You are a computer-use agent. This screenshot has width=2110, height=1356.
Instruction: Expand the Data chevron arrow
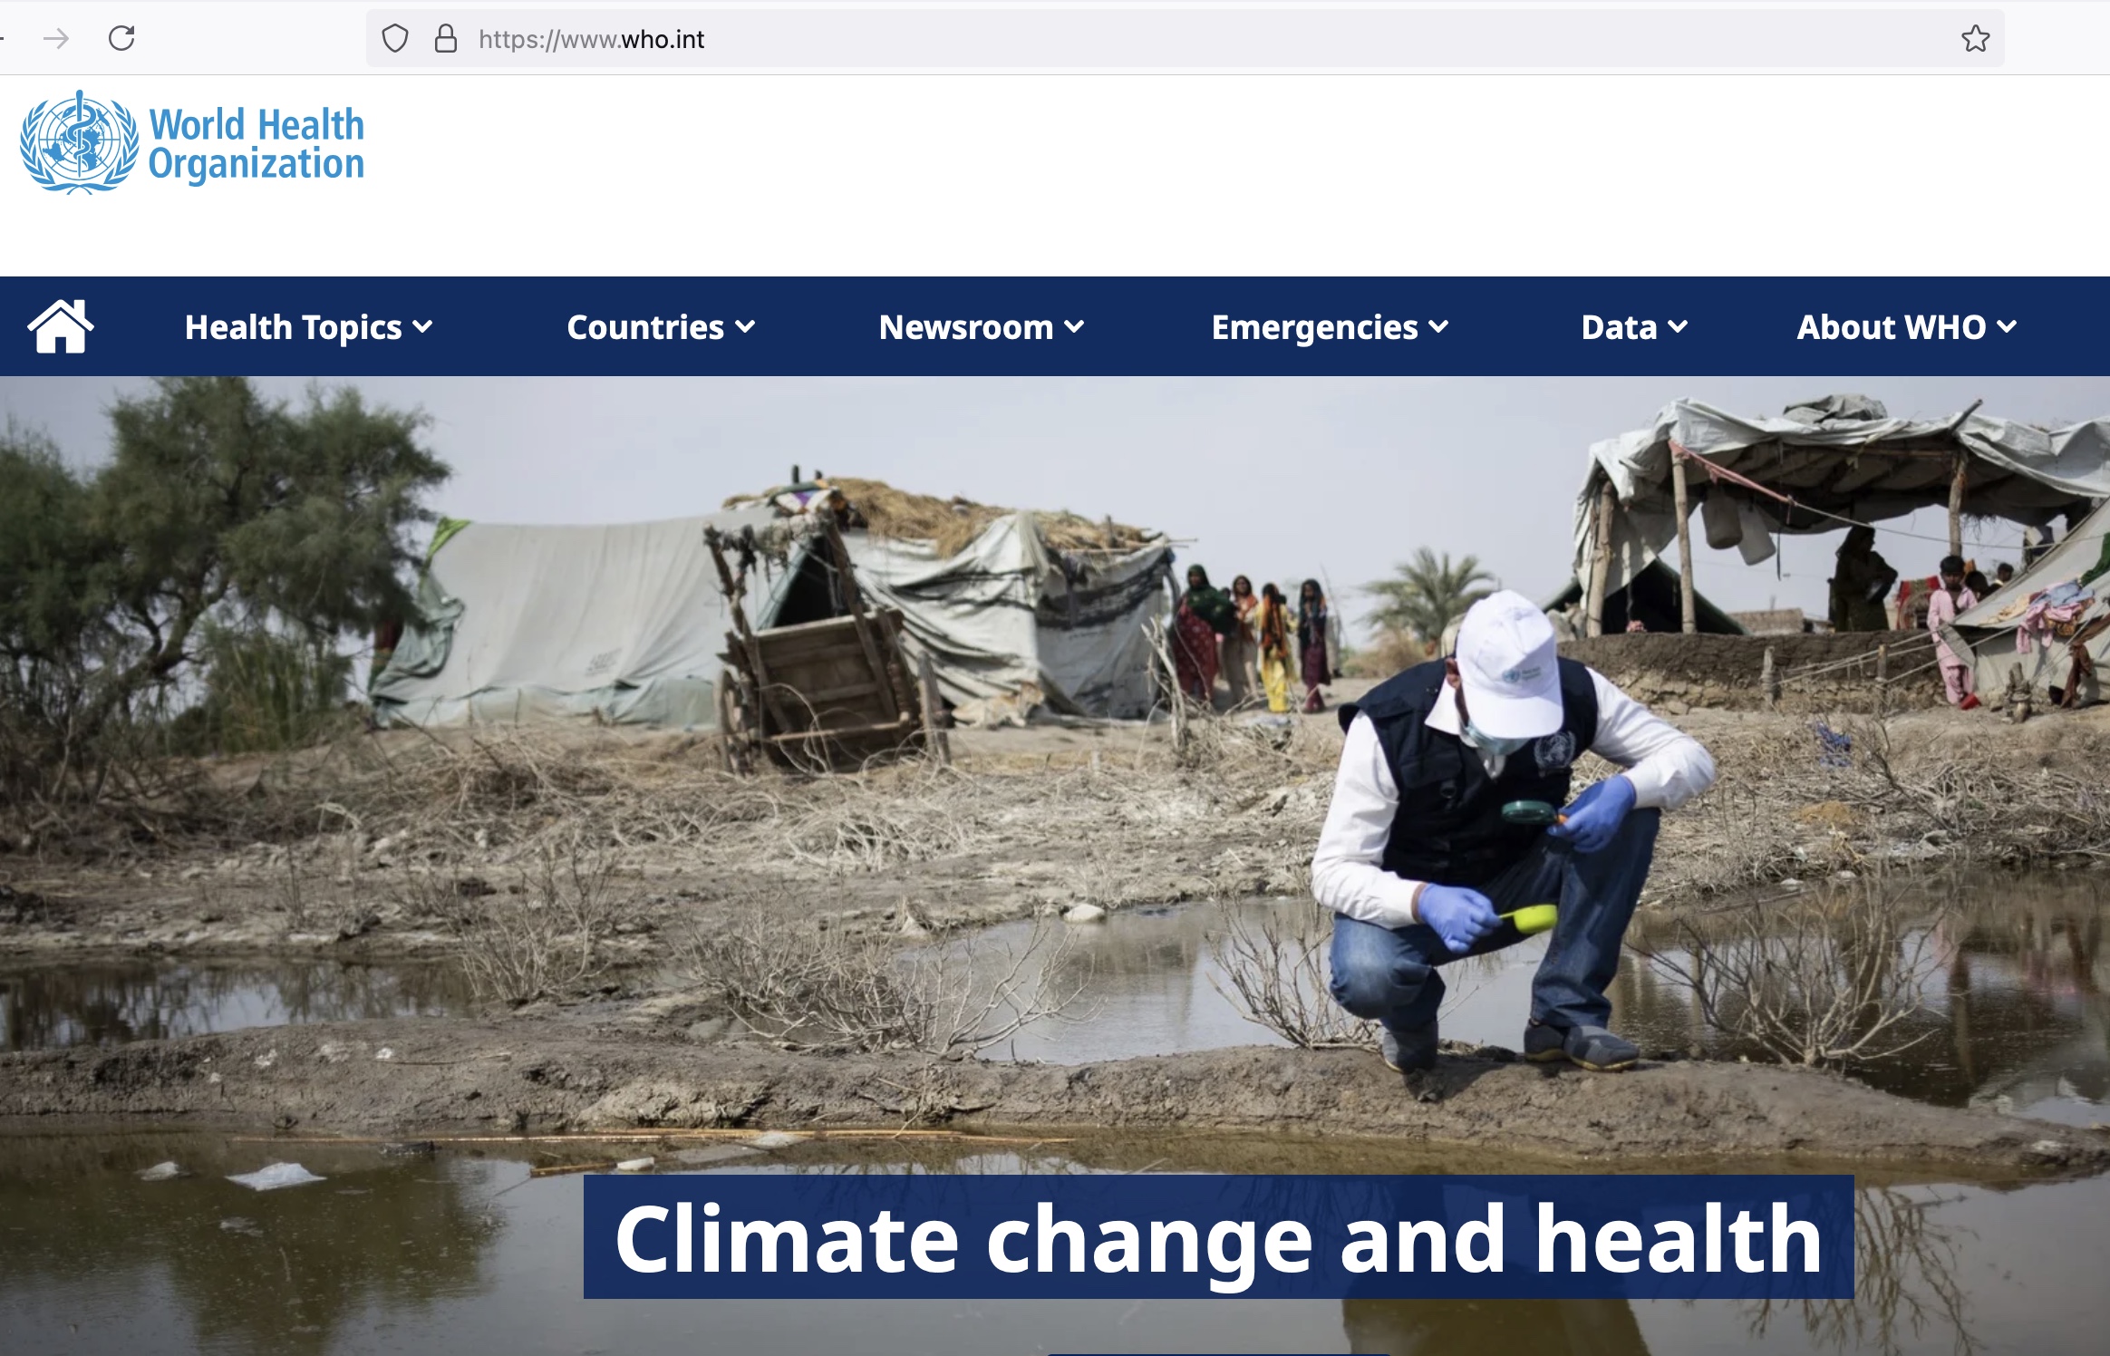coord(1678,326)
